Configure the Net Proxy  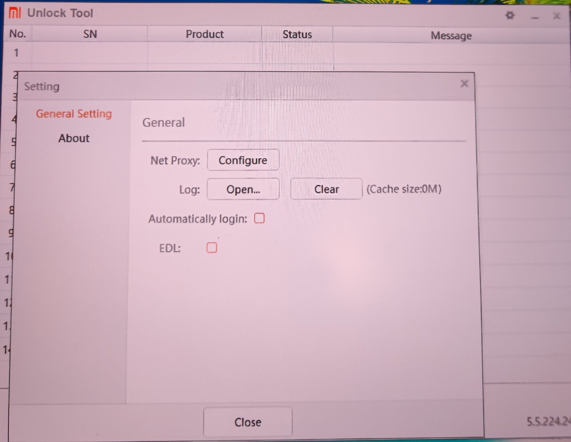(243, 160)
